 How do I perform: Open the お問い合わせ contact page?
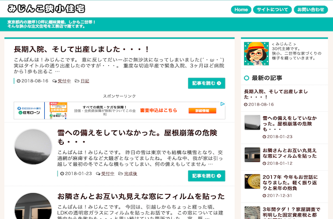pos(311,10)
